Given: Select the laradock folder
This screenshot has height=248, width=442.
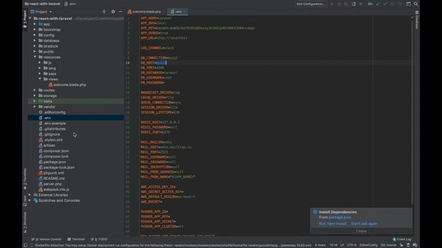Looking at the screenshot, I should [50, 46].
